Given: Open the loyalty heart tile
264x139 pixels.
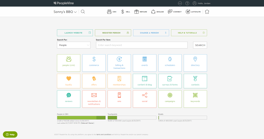Looking at the screenshot, I should click(68, 81).
